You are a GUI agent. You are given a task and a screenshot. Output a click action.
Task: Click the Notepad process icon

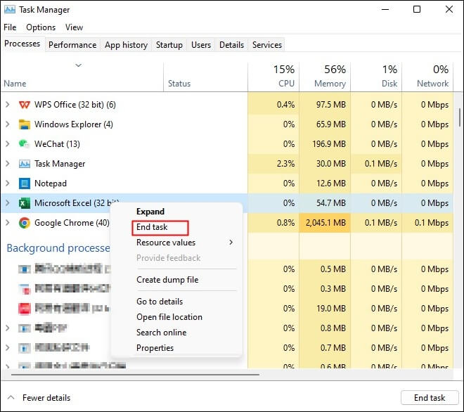pyautogui.click(x=24, y=184)
